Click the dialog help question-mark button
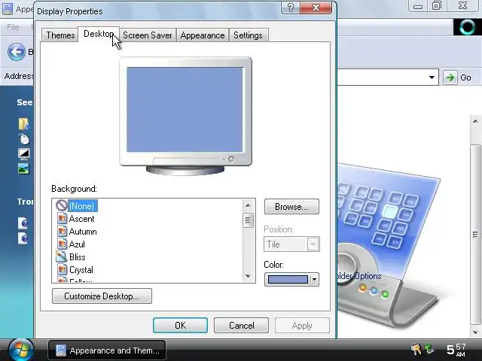Viewport: 482px width, 361px height. pos(290,7)
